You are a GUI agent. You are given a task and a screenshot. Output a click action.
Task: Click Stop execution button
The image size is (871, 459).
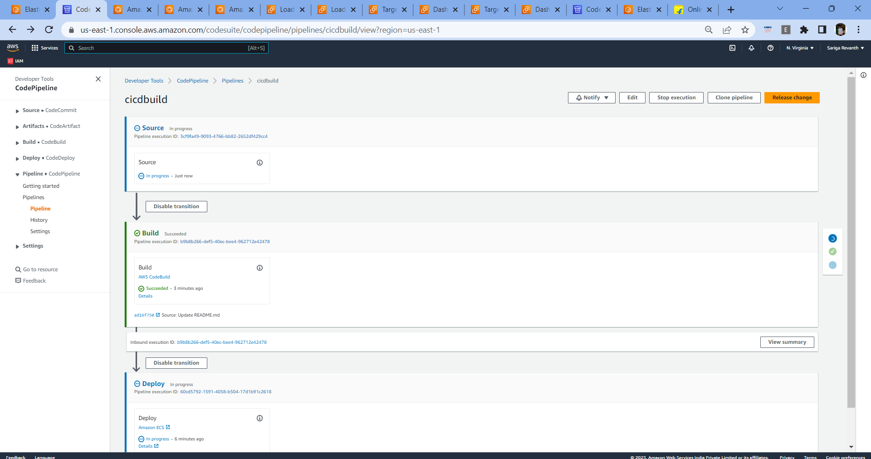[x=676, y=98]
